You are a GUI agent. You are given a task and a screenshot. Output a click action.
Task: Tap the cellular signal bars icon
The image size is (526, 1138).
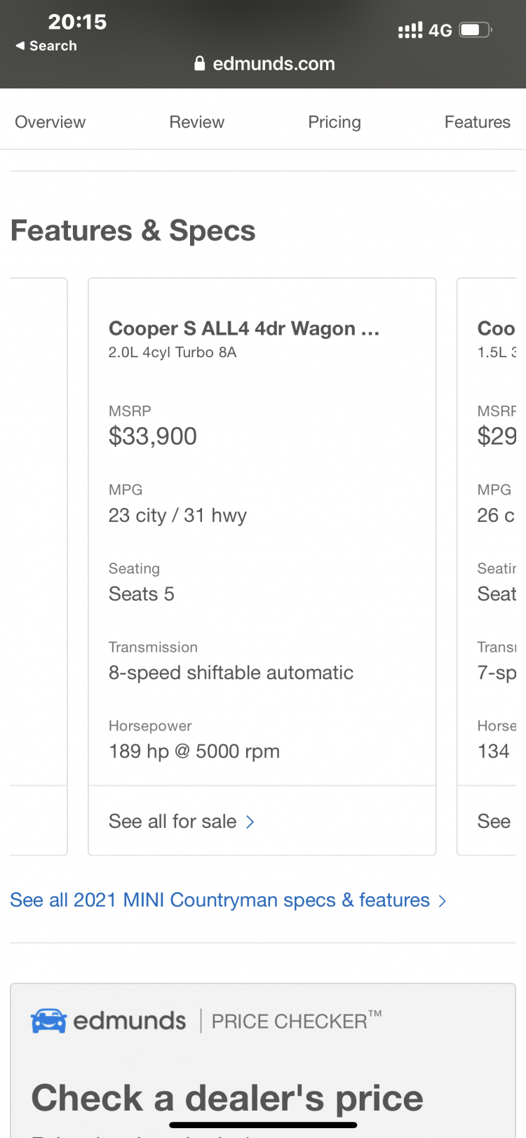point(410,30)
